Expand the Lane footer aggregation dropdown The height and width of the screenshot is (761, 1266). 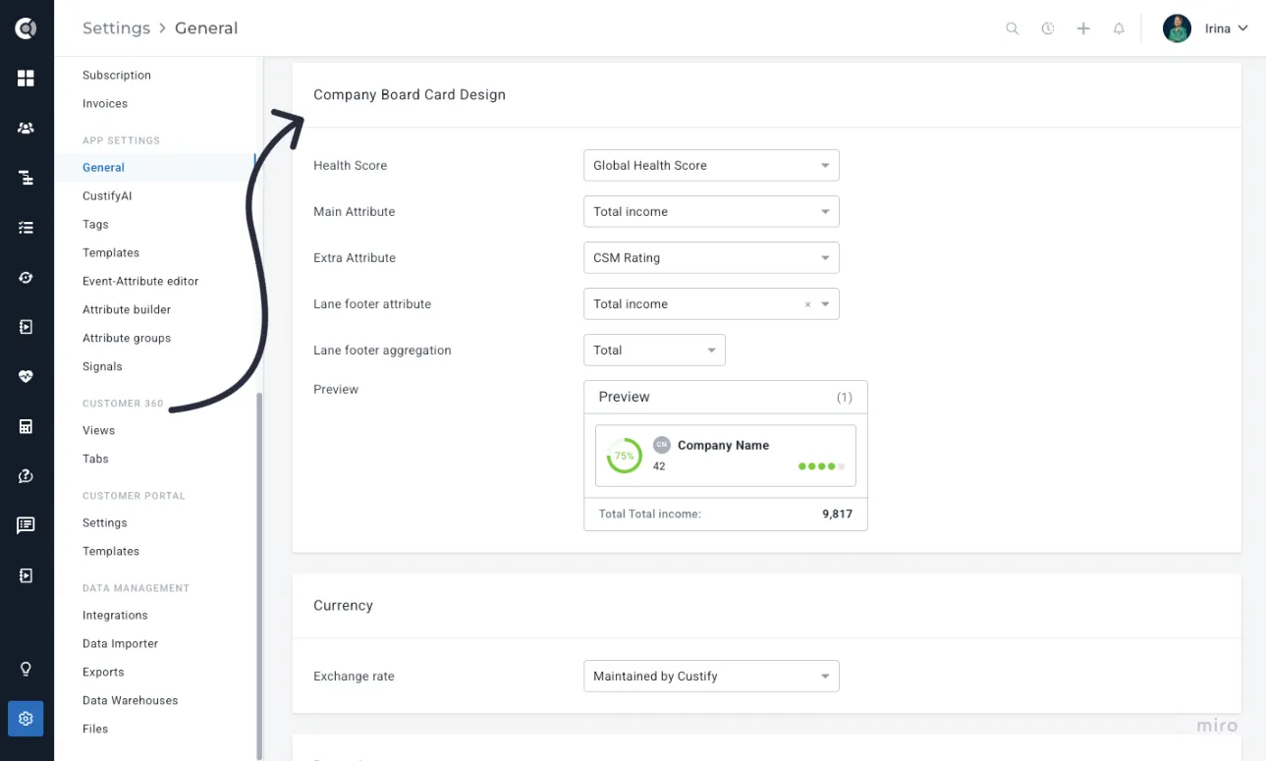(x=654, y=351)
